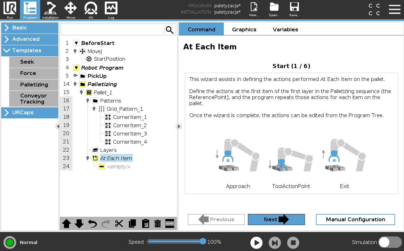Screen dimensions: 404x251
Task: Click in the program search field
Action: coord(112,30)
